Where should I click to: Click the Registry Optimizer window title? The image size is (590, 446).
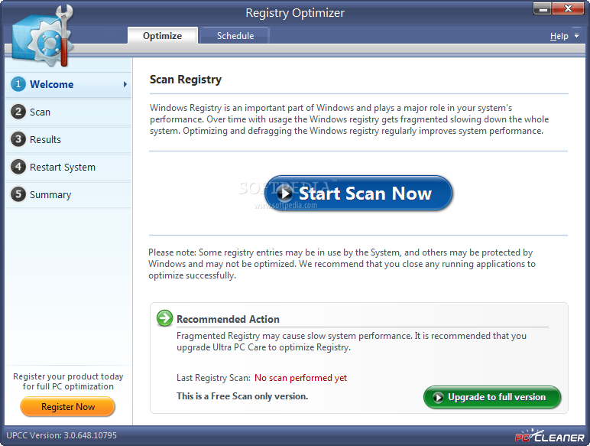tap(295, 13)
